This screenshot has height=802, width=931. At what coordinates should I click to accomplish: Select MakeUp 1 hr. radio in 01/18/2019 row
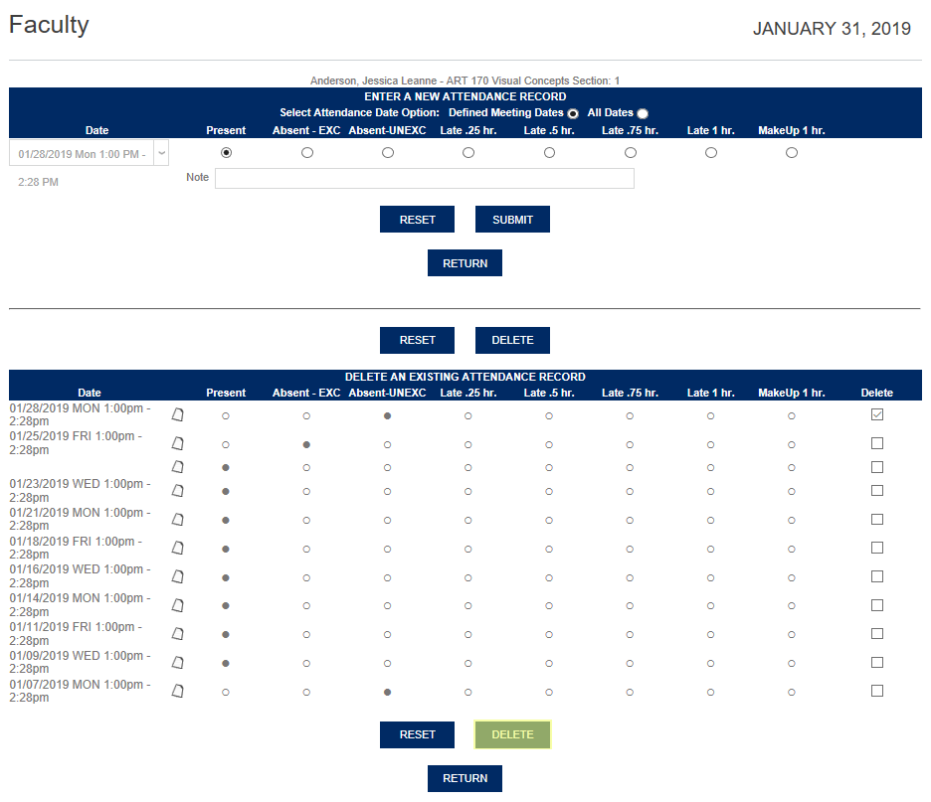[x=792, y=550]
